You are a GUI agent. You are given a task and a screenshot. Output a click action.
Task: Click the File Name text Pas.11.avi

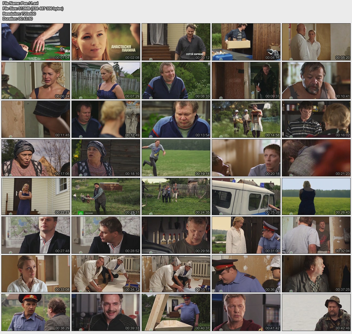(x=20, y=3)
